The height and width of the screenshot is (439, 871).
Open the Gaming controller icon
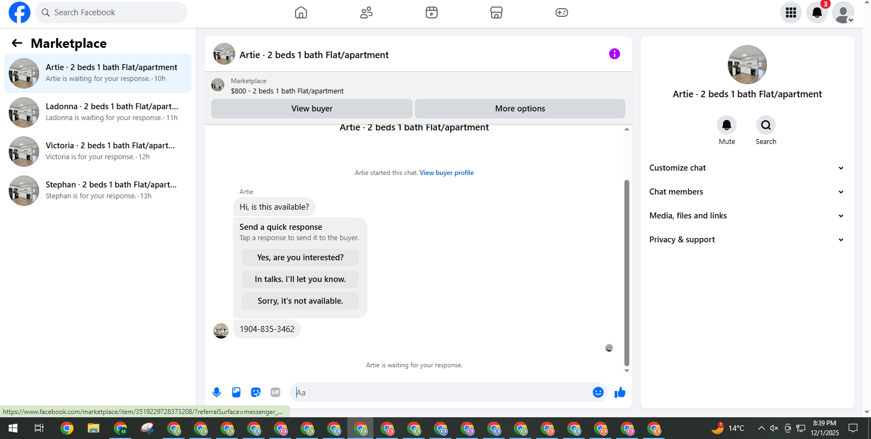[562, 12]
